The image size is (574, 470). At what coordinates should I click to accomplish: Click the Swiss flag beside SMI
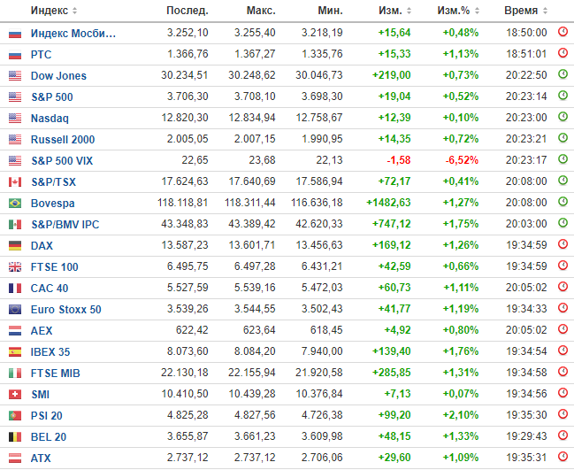15,395
